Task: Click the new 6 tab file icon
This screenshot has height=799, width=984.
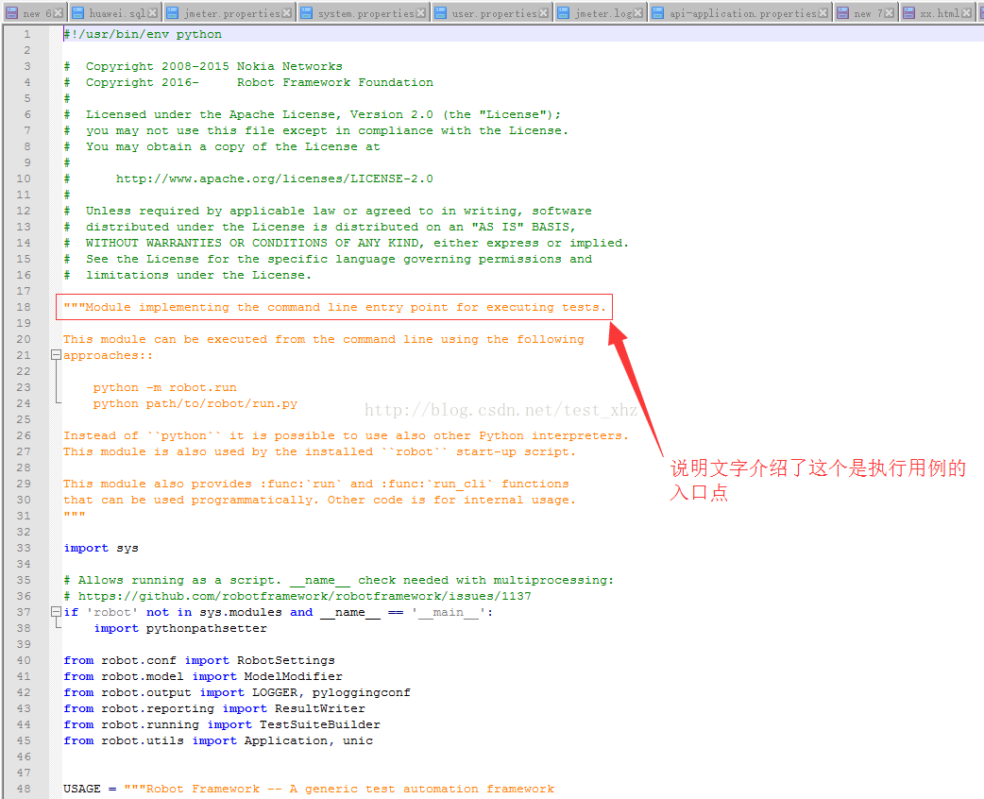Action: 12,13
